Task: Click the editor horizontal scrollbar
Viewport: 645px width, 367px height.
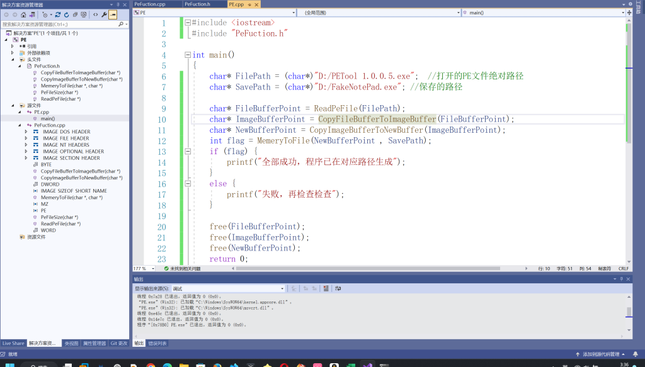Action: 378,269
